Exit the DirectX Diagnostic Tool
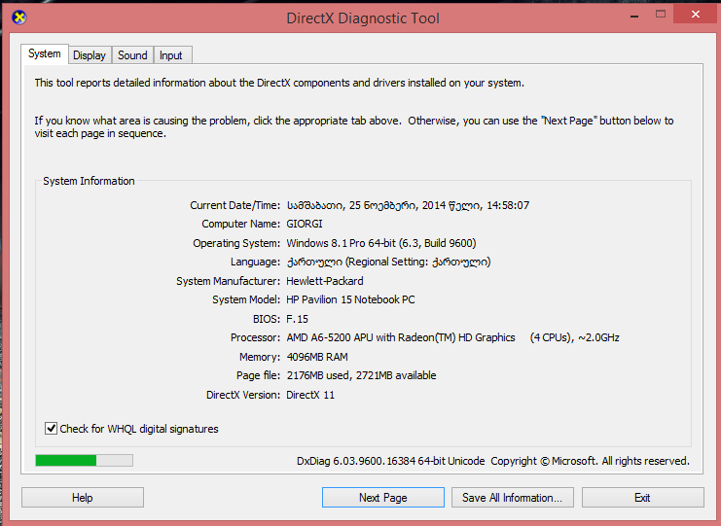This screenshot has width=721, height=526. pos(642,498)
